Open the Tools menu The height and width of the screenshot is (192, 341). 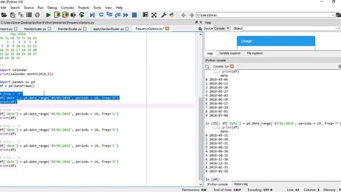tap(97, 7)
